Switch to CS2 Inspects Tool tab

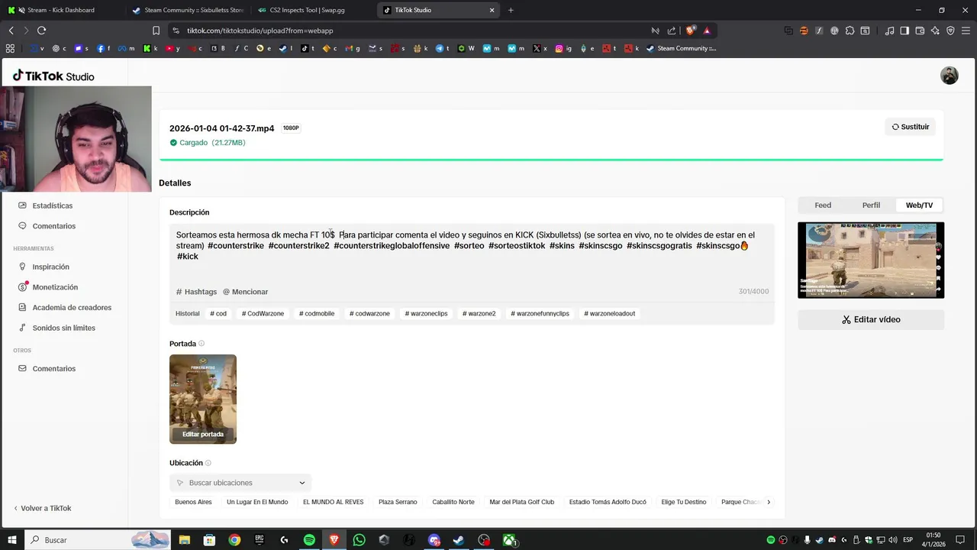pos(311,10)
